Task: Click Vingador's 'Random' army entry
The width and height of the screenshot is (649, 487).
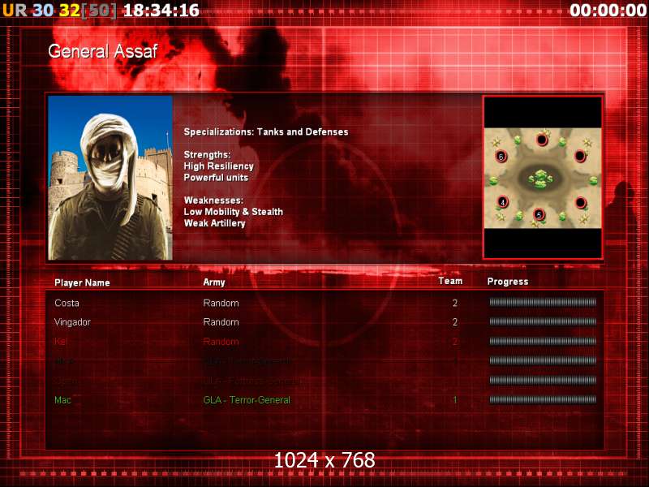Action: tap(221, 322)
